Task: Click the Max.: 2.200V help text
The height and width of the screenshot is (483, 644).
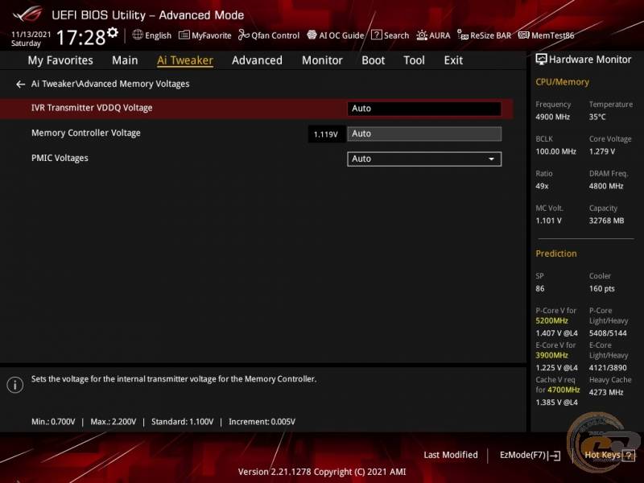Action: 114,422
